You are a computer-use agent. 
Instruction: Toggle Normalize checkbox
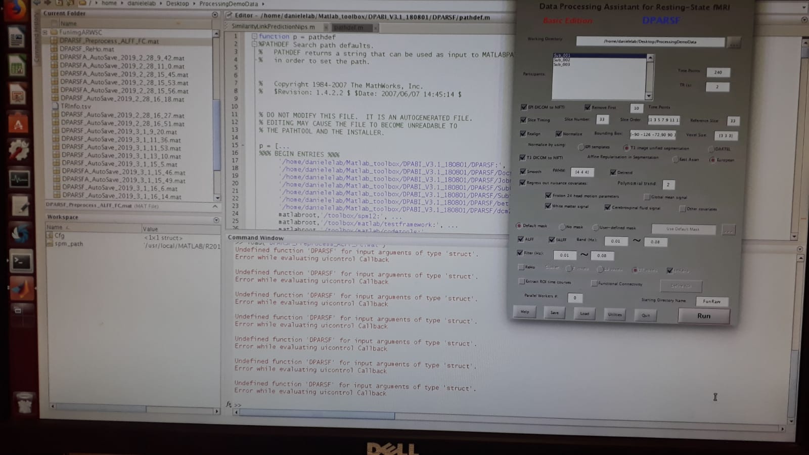click(x=559, y=134)
